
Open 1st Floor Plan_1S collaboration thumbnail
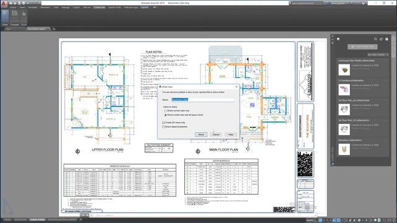(344, 129)
